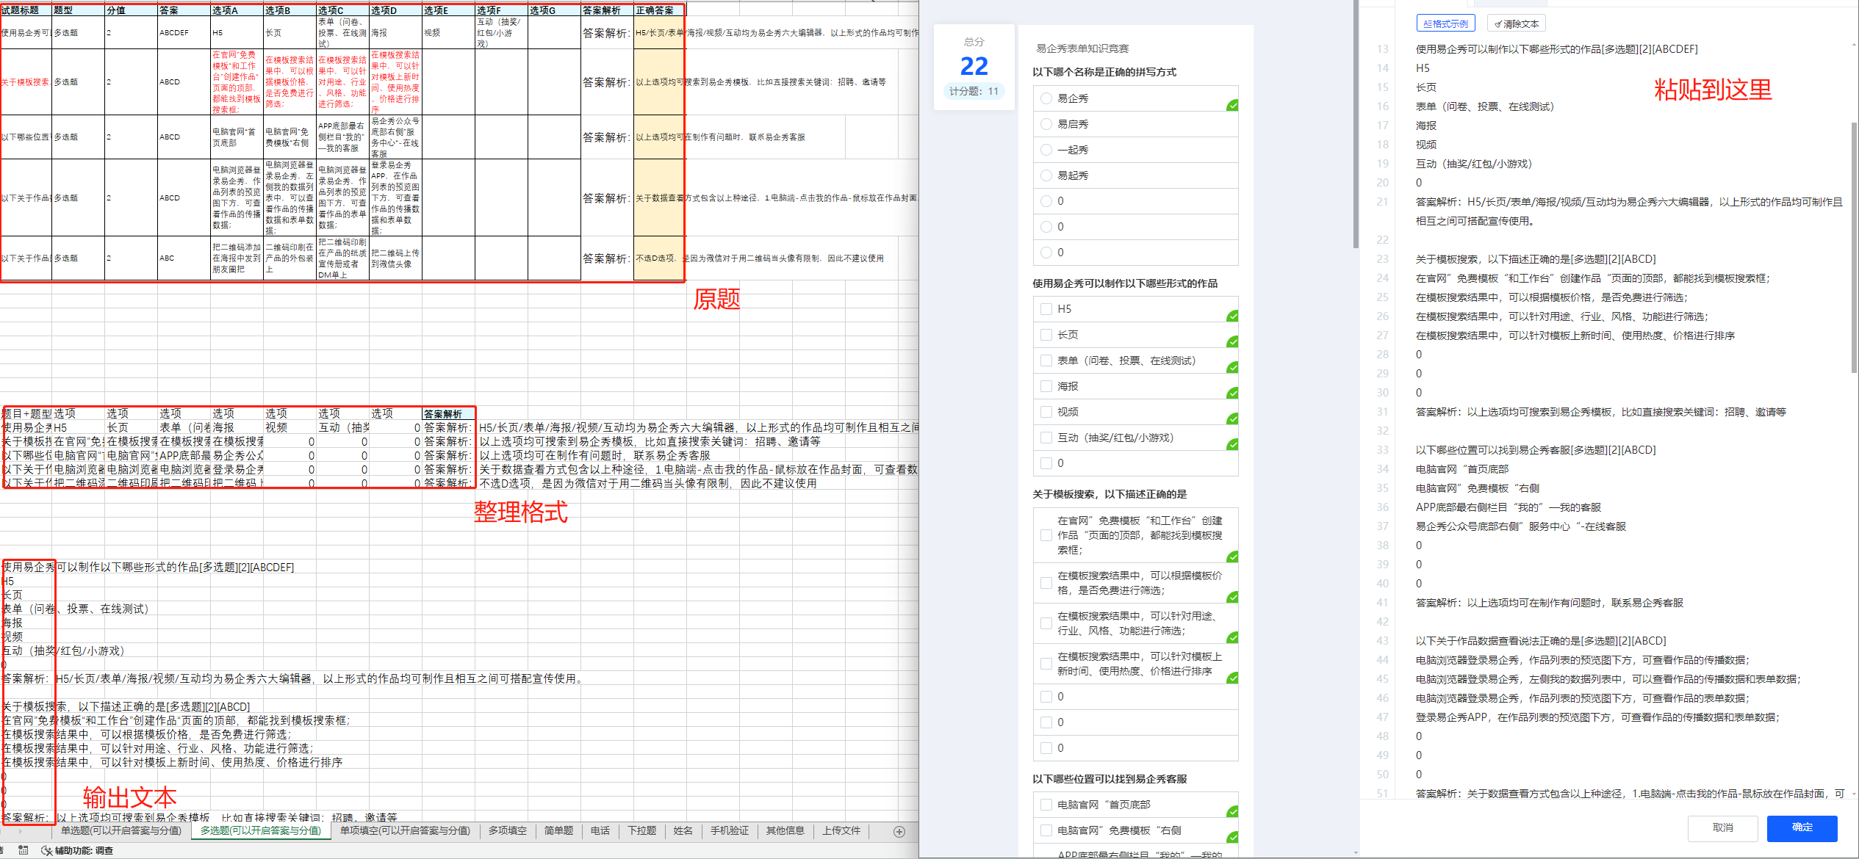Check option 在模板搜索结果中，可以根据模板价格

coord(1046,583)
